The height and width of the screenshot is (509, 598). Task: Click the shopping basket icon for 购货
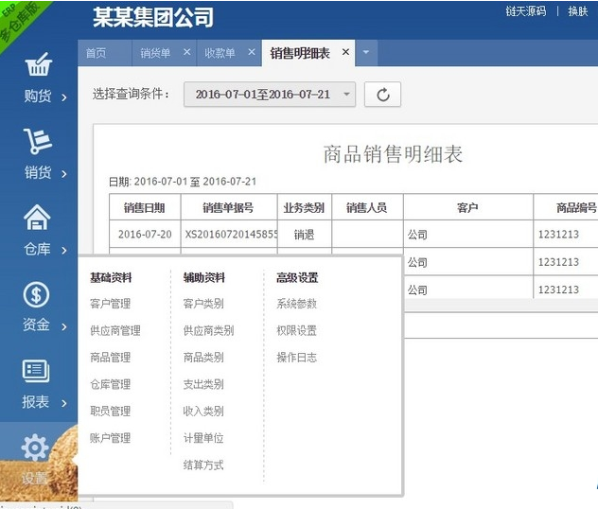point(37,65)
